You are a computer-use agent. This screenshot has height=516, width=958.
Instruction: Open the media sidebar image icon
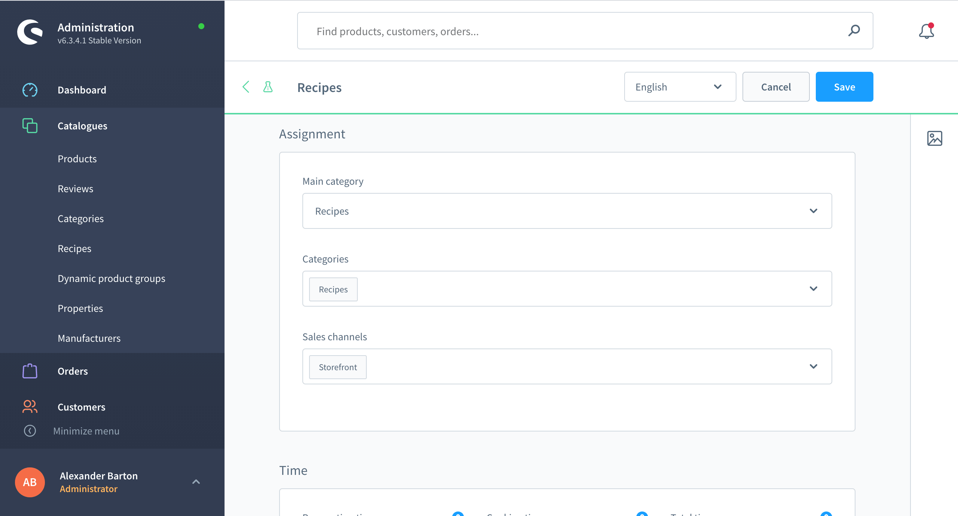point(934,138)
